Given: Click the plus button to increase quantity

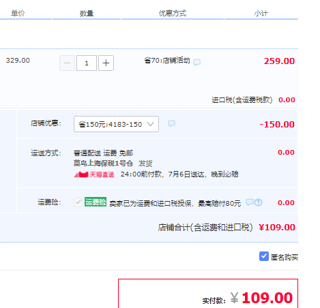Looking at the screenshot, I should click(x=106, y=63).
